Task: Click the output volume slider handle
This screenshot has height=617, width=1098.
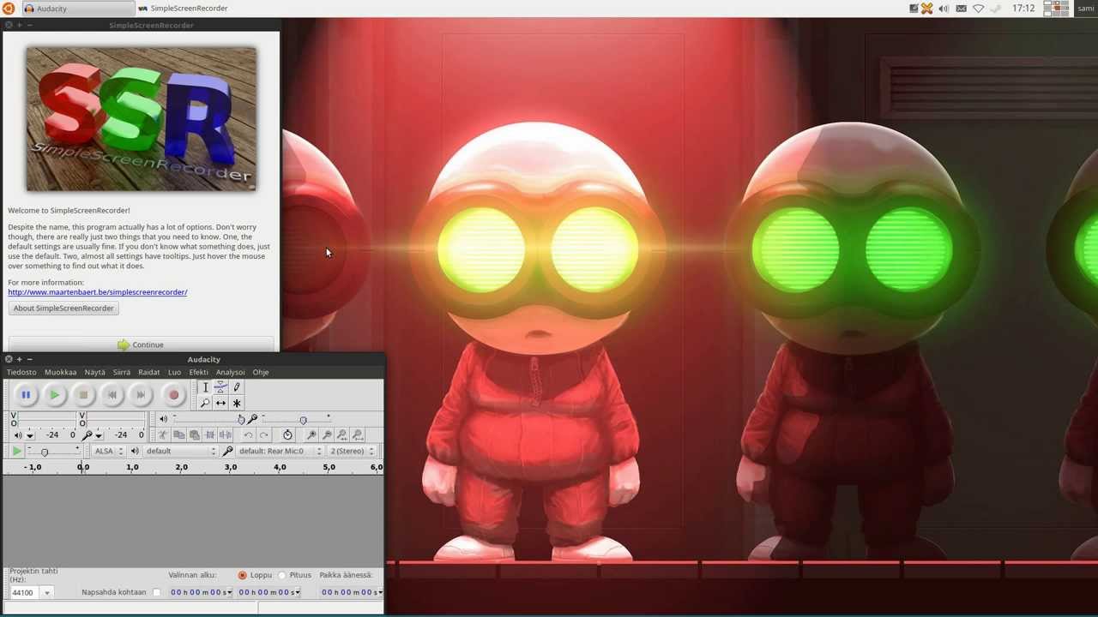Action: tap(241, 419)
